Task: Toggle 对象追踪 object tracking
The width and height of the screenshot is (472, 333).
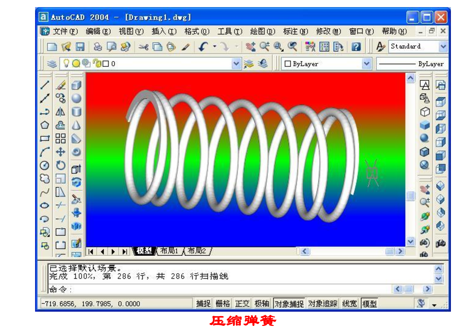Action: pyautogui.click(x=323, y=304)
